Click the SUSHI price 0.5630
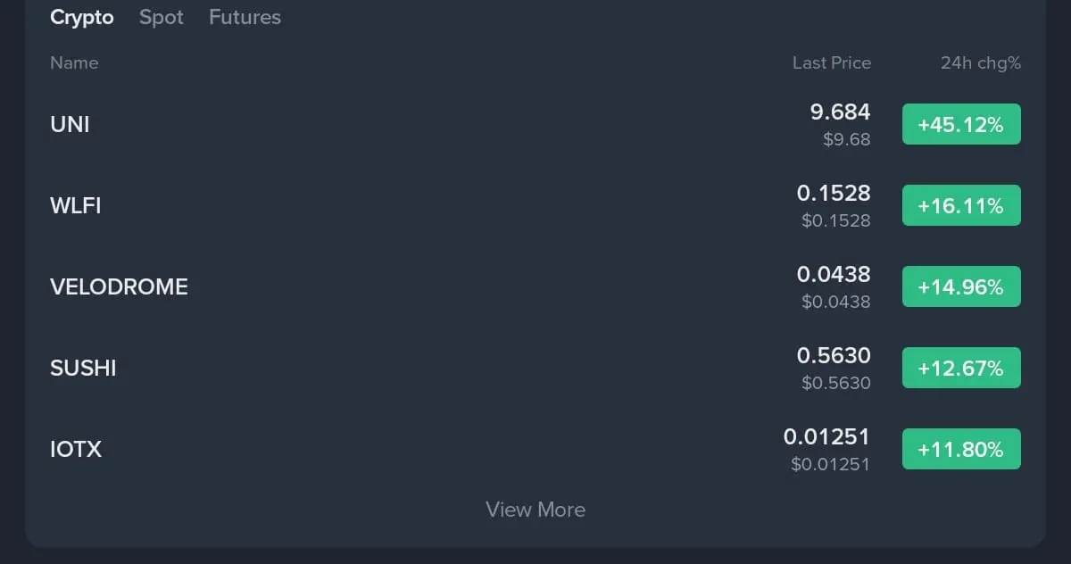This screenshot has width=1071, height=564. click(834, 355)
